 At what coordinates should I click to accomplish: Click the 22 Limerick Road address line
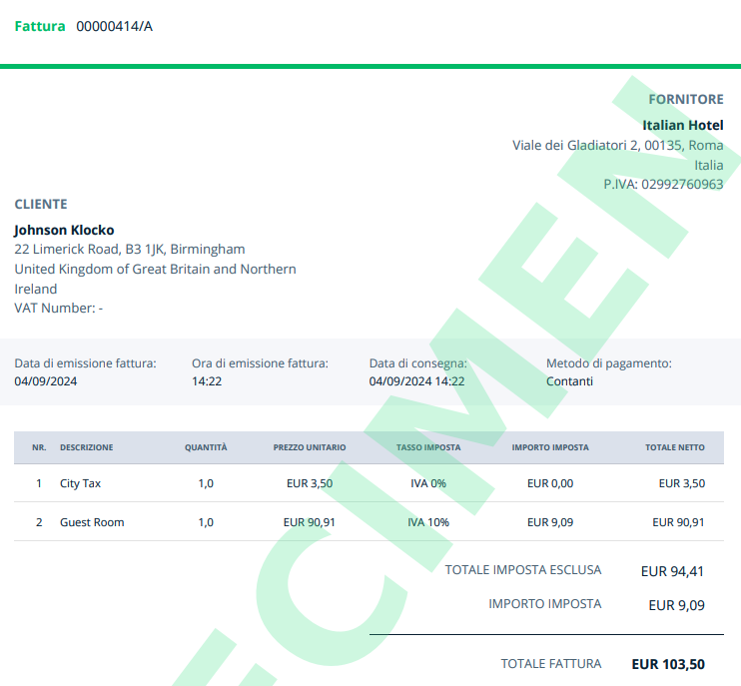click(x=129, y=249)
